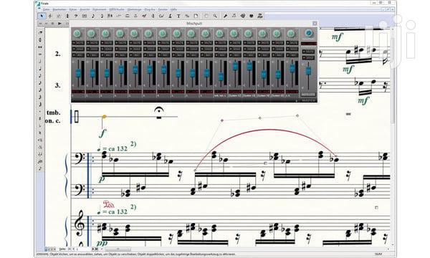
Task: Click the red Ped. marking
Action: pos(109,204)
